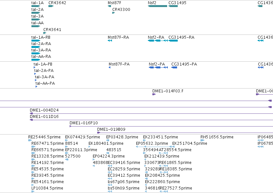Select RE27527.5prime EST
The image size is (273, 193).
click(x=164, y=191)
